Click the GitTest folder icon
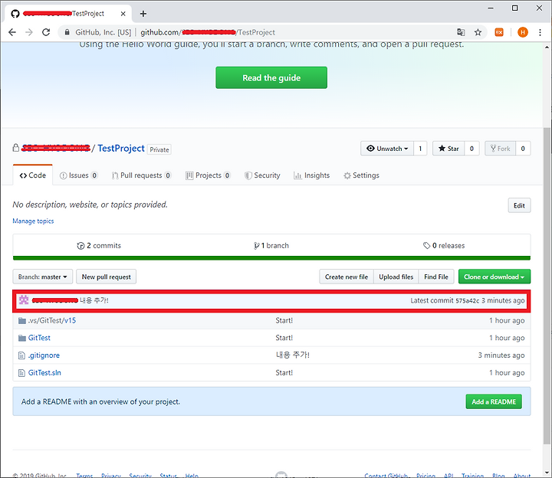 [x=22, y=338]
